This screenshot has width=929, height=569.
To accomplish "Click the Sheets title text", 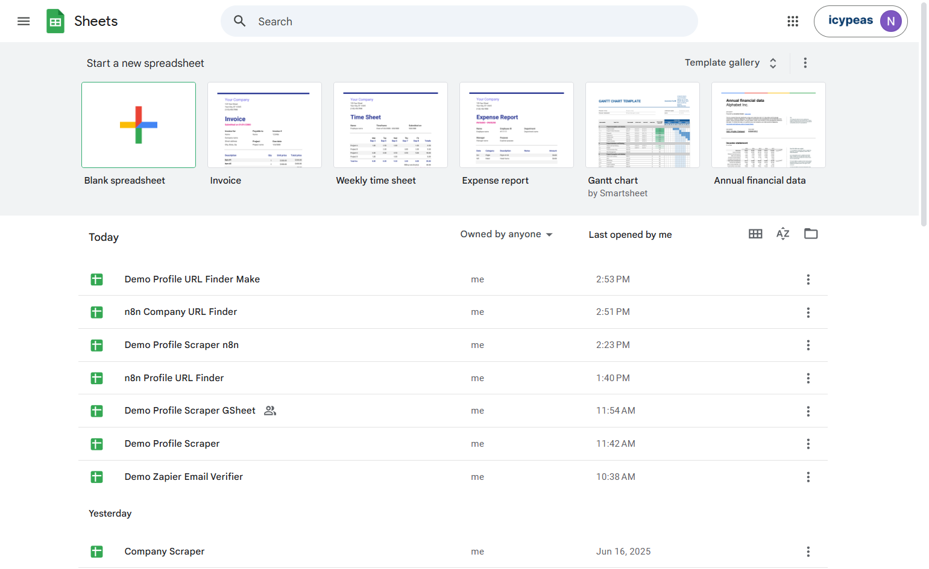I will [x=96, y=21].
